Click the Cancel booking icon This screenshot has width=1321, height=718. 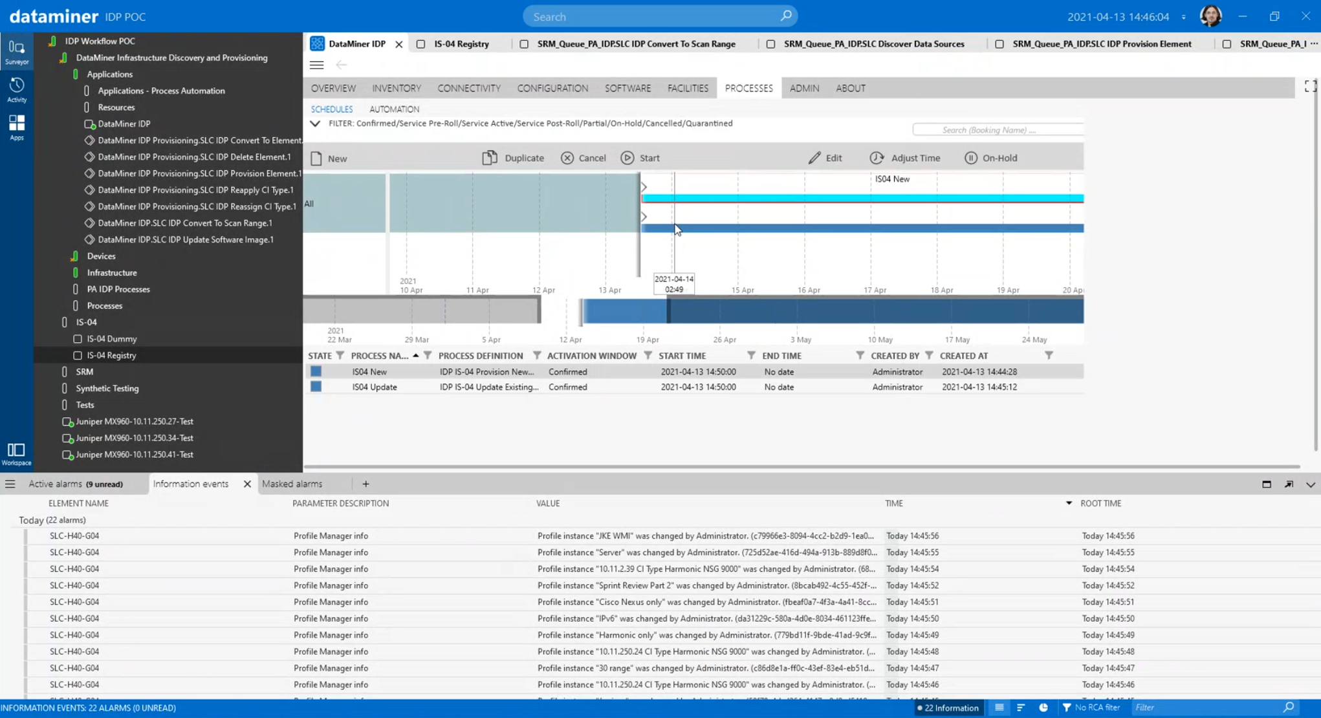[567, 158]
